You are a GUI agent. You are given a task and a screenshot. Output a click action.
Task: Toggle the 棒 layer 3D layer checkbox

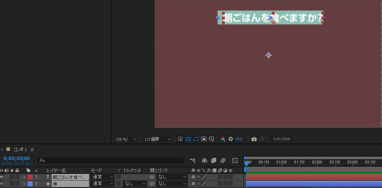point(230,184)
